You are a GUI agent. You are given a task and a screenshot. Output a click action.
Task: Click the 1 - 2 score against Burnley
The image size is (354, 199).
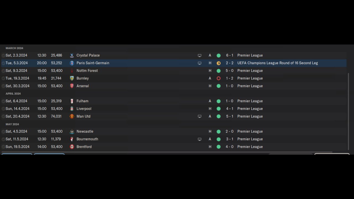point(230,78)
